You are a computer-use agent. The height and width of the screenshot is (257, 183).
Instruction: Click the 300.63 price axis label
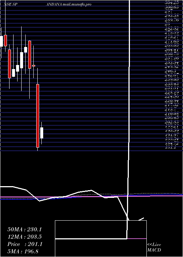pos(172,8)
